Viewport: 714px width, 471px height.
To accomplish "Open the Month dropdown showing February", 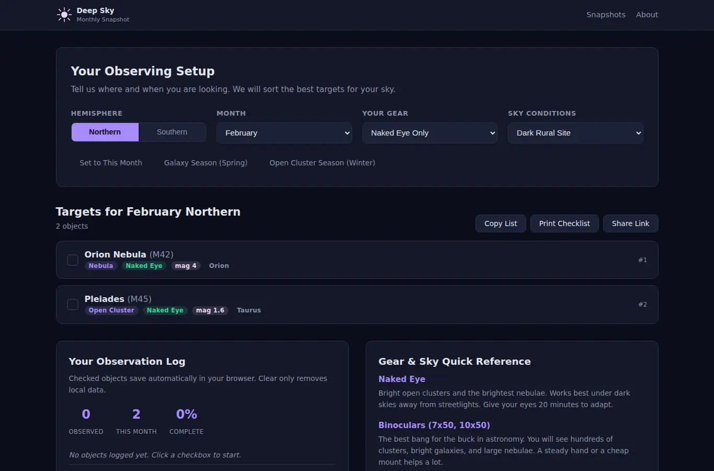I will coord(284,133).
